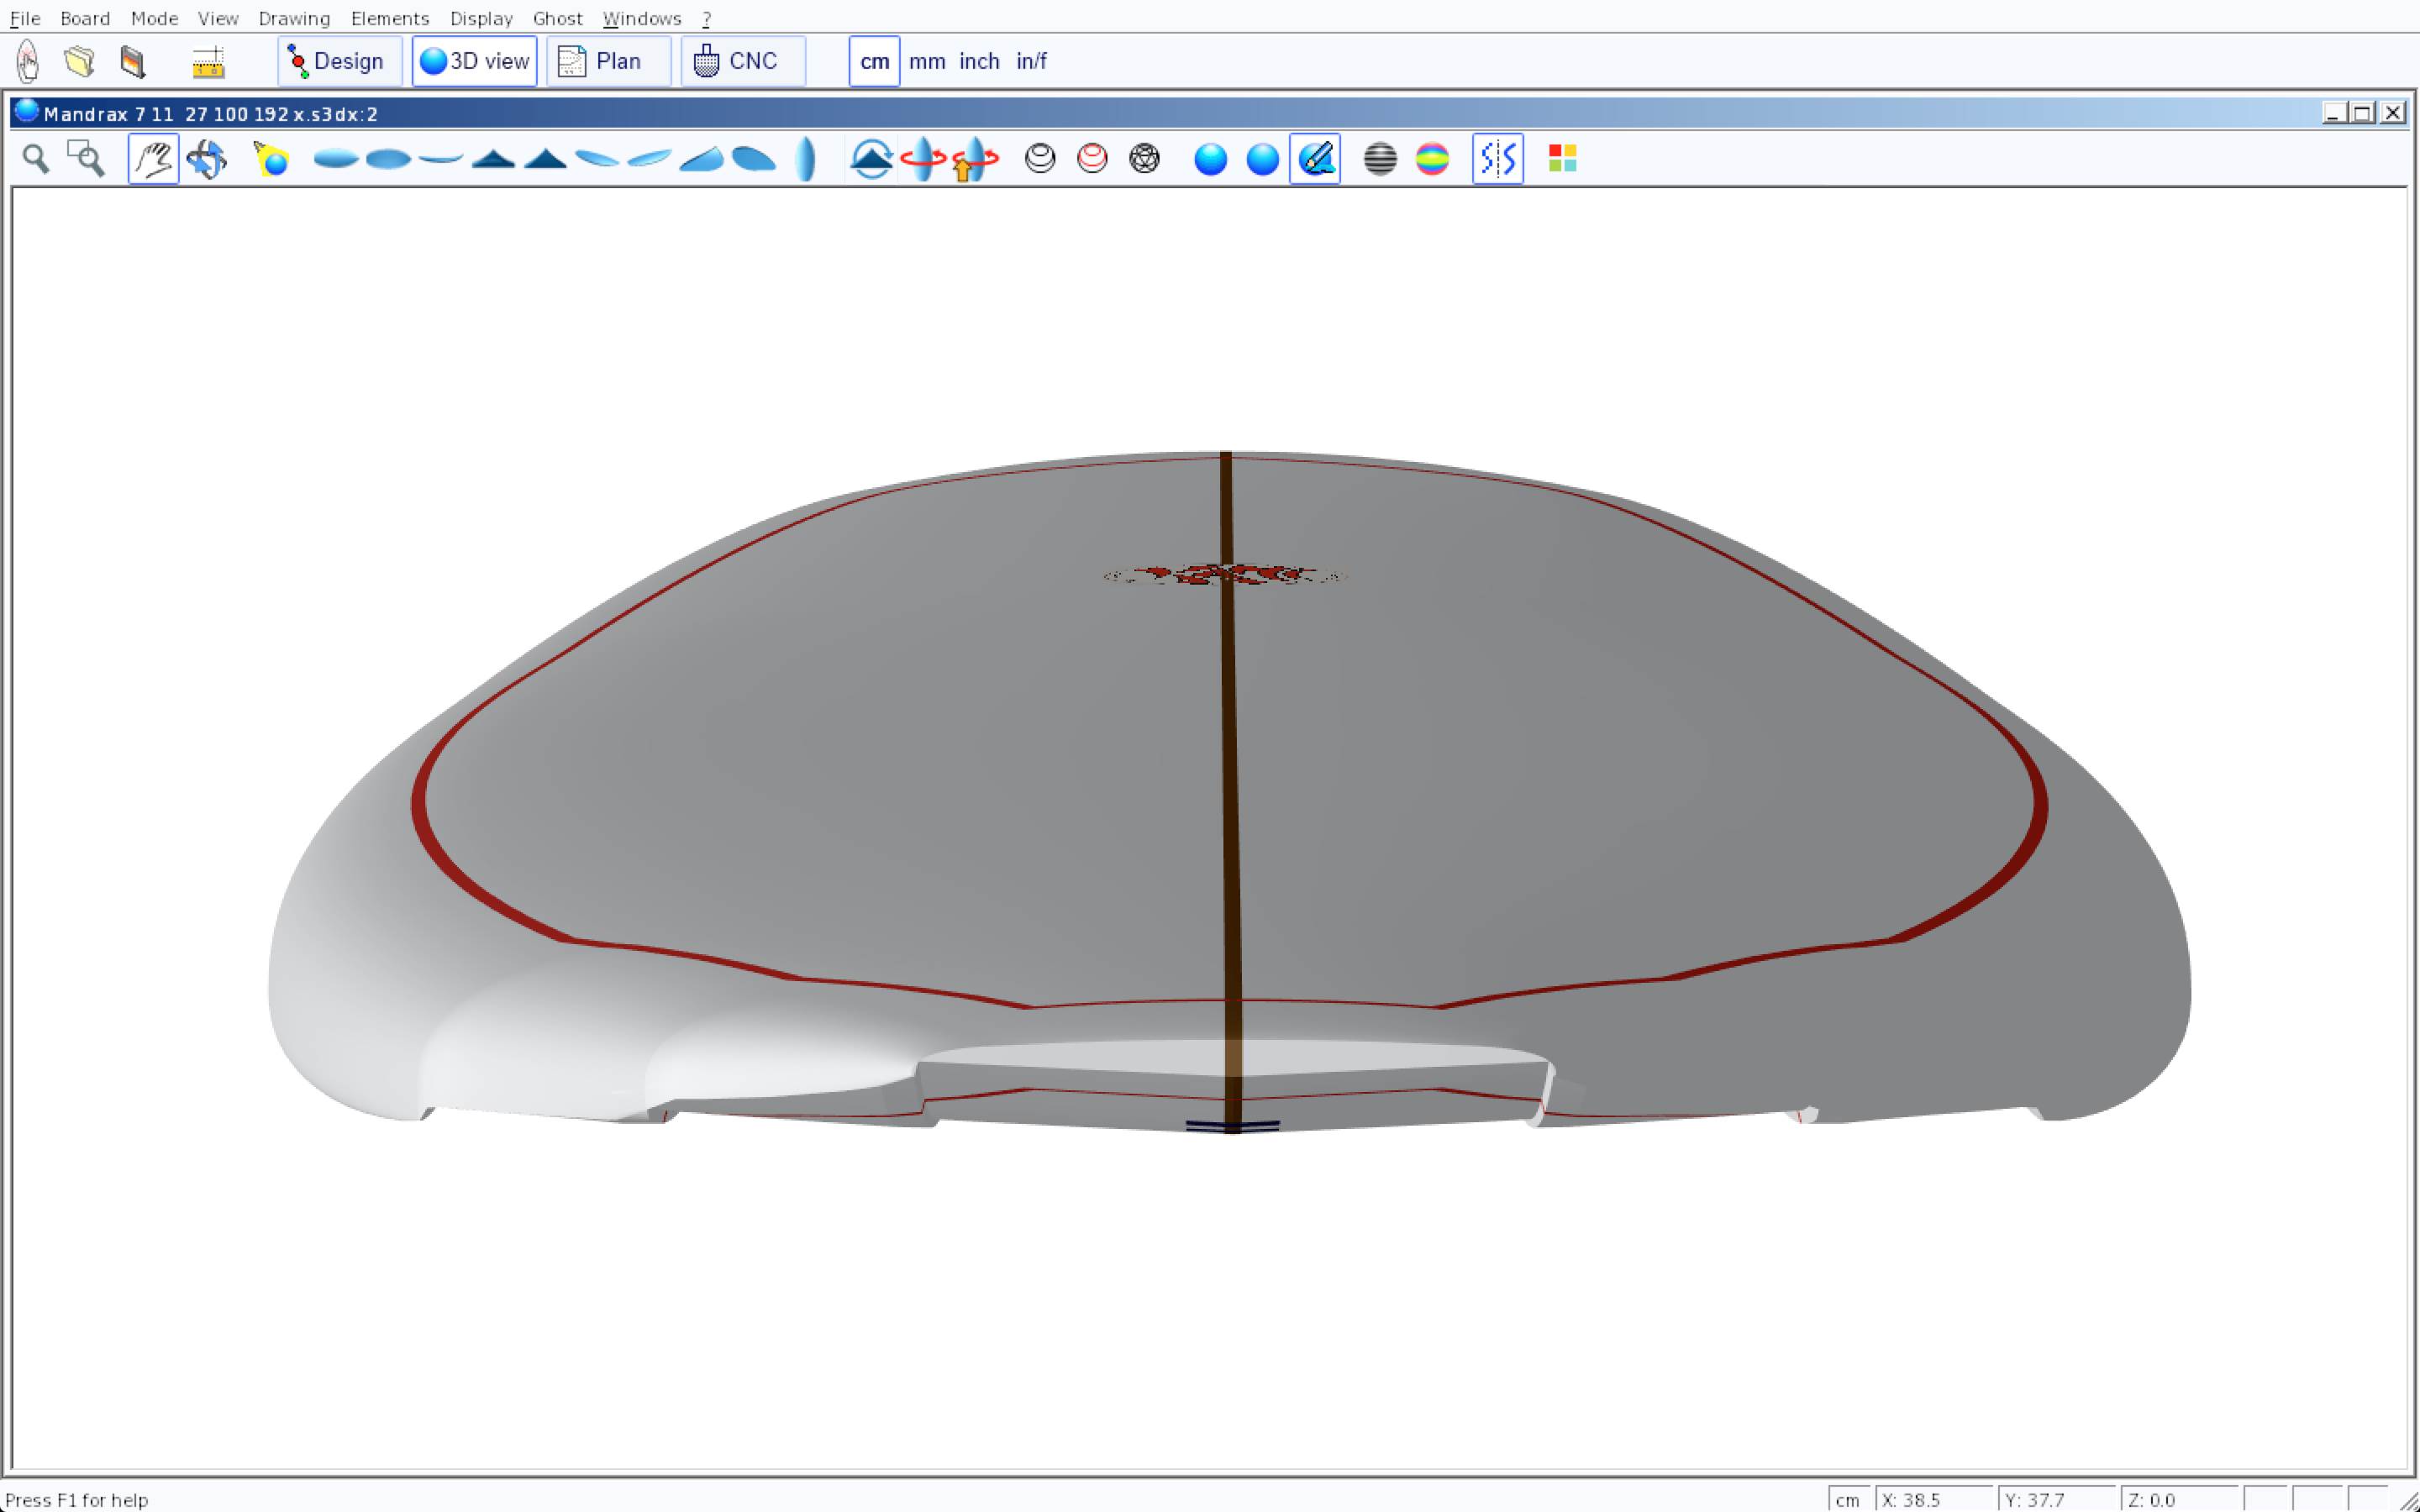Click the vertical nose-on board view icon
Screen dimensions: 2420x1512
(806, 159)
